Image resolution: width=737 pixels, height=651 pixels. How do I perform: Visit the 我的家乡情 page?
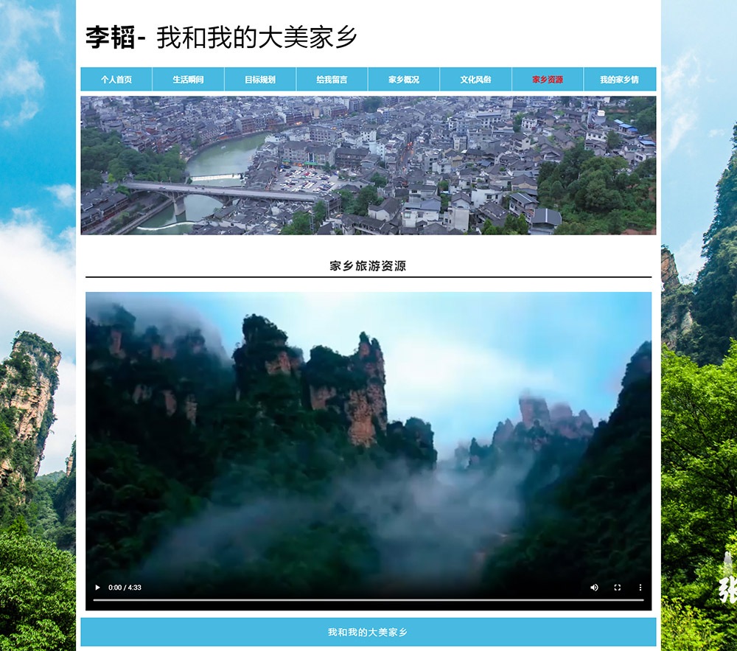click(619, 80)
